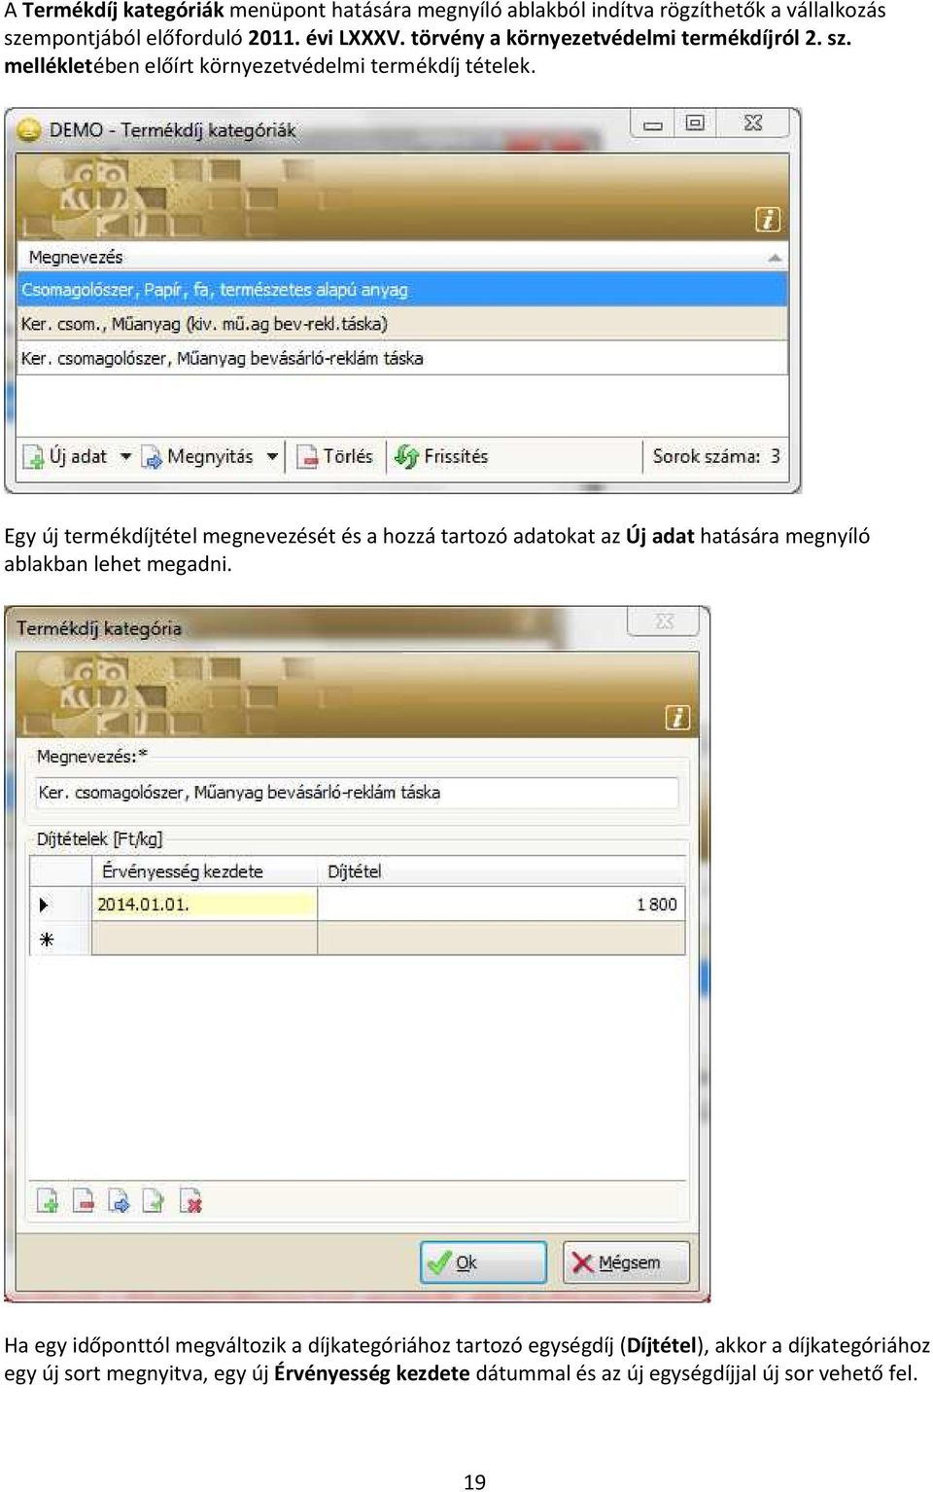Open the Új adat dropdown arrow
Viewport: 933px width, 1492px height.
coord(125,456)
